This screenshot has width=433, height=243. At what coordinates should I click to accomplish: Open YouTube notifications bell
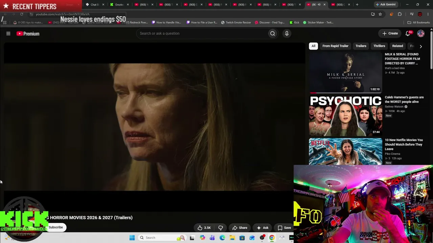(x=408, y=33)
